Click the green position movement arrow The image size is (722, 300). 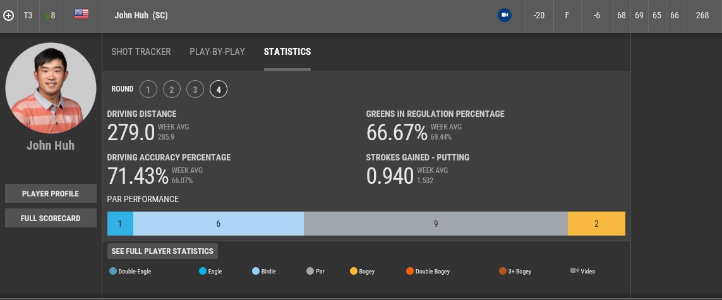47,16
